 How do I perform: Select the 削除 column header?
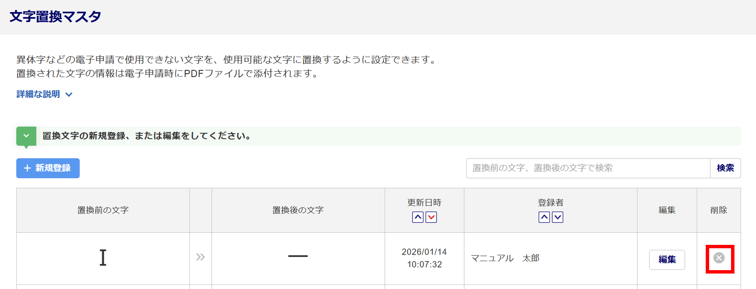click(719, 210)
